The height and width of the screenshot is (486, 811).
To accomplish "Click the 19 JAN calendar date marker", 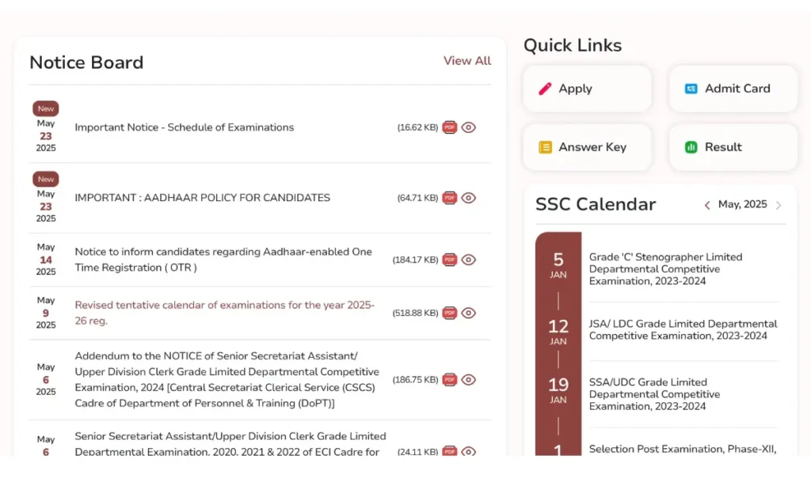I will tap(558, 390).
